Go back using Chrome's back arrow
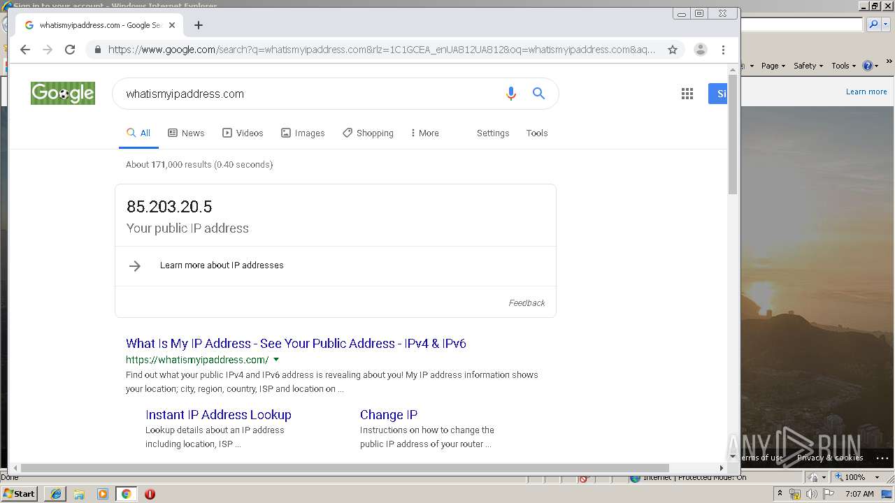 pos(25,50)
